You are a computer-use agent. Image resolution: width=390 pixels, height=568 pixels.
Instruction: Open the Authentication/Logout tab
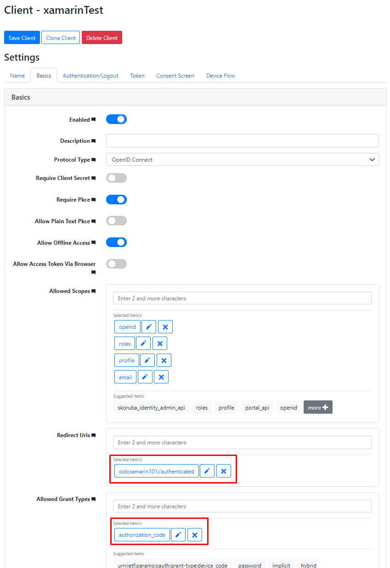click(x=90, y=75)
